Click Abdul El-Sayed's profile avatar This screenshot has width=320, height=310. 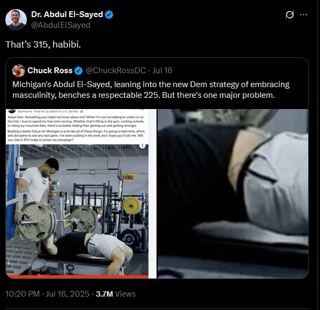(x=16, y=20)
